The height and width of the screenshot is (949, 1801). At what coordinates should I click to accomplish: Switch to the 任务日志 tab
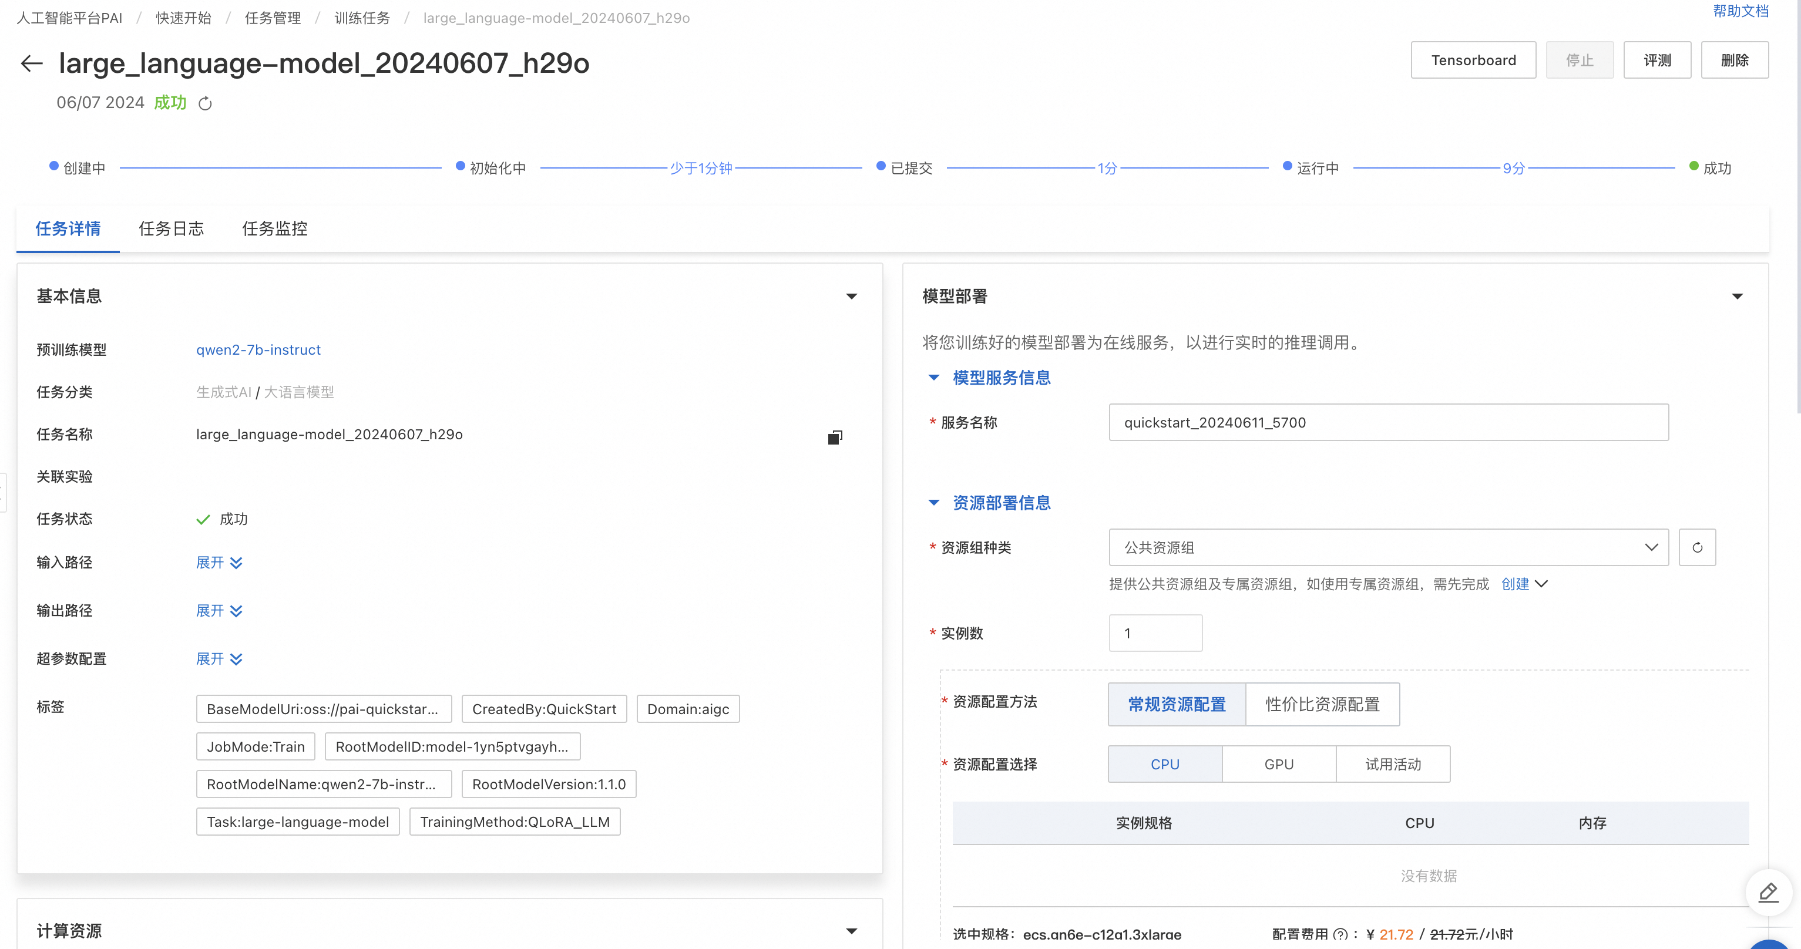click(172, 228)
